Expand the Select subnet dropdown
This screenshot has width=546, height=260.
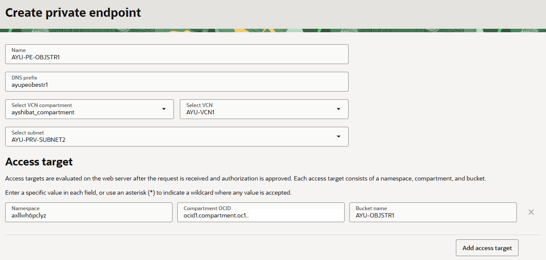tap(177, 137)
